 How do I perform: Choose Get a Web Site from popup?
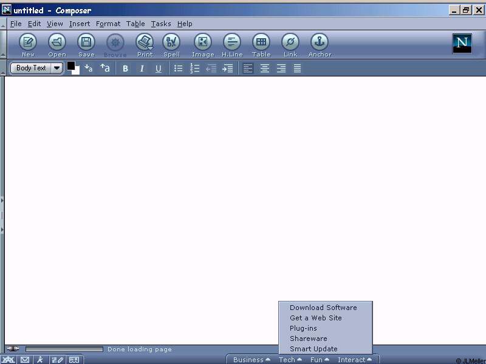coord(326,318)
